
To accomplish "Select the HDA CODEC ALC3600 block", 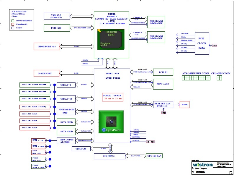I will click(x=66, y=141).
